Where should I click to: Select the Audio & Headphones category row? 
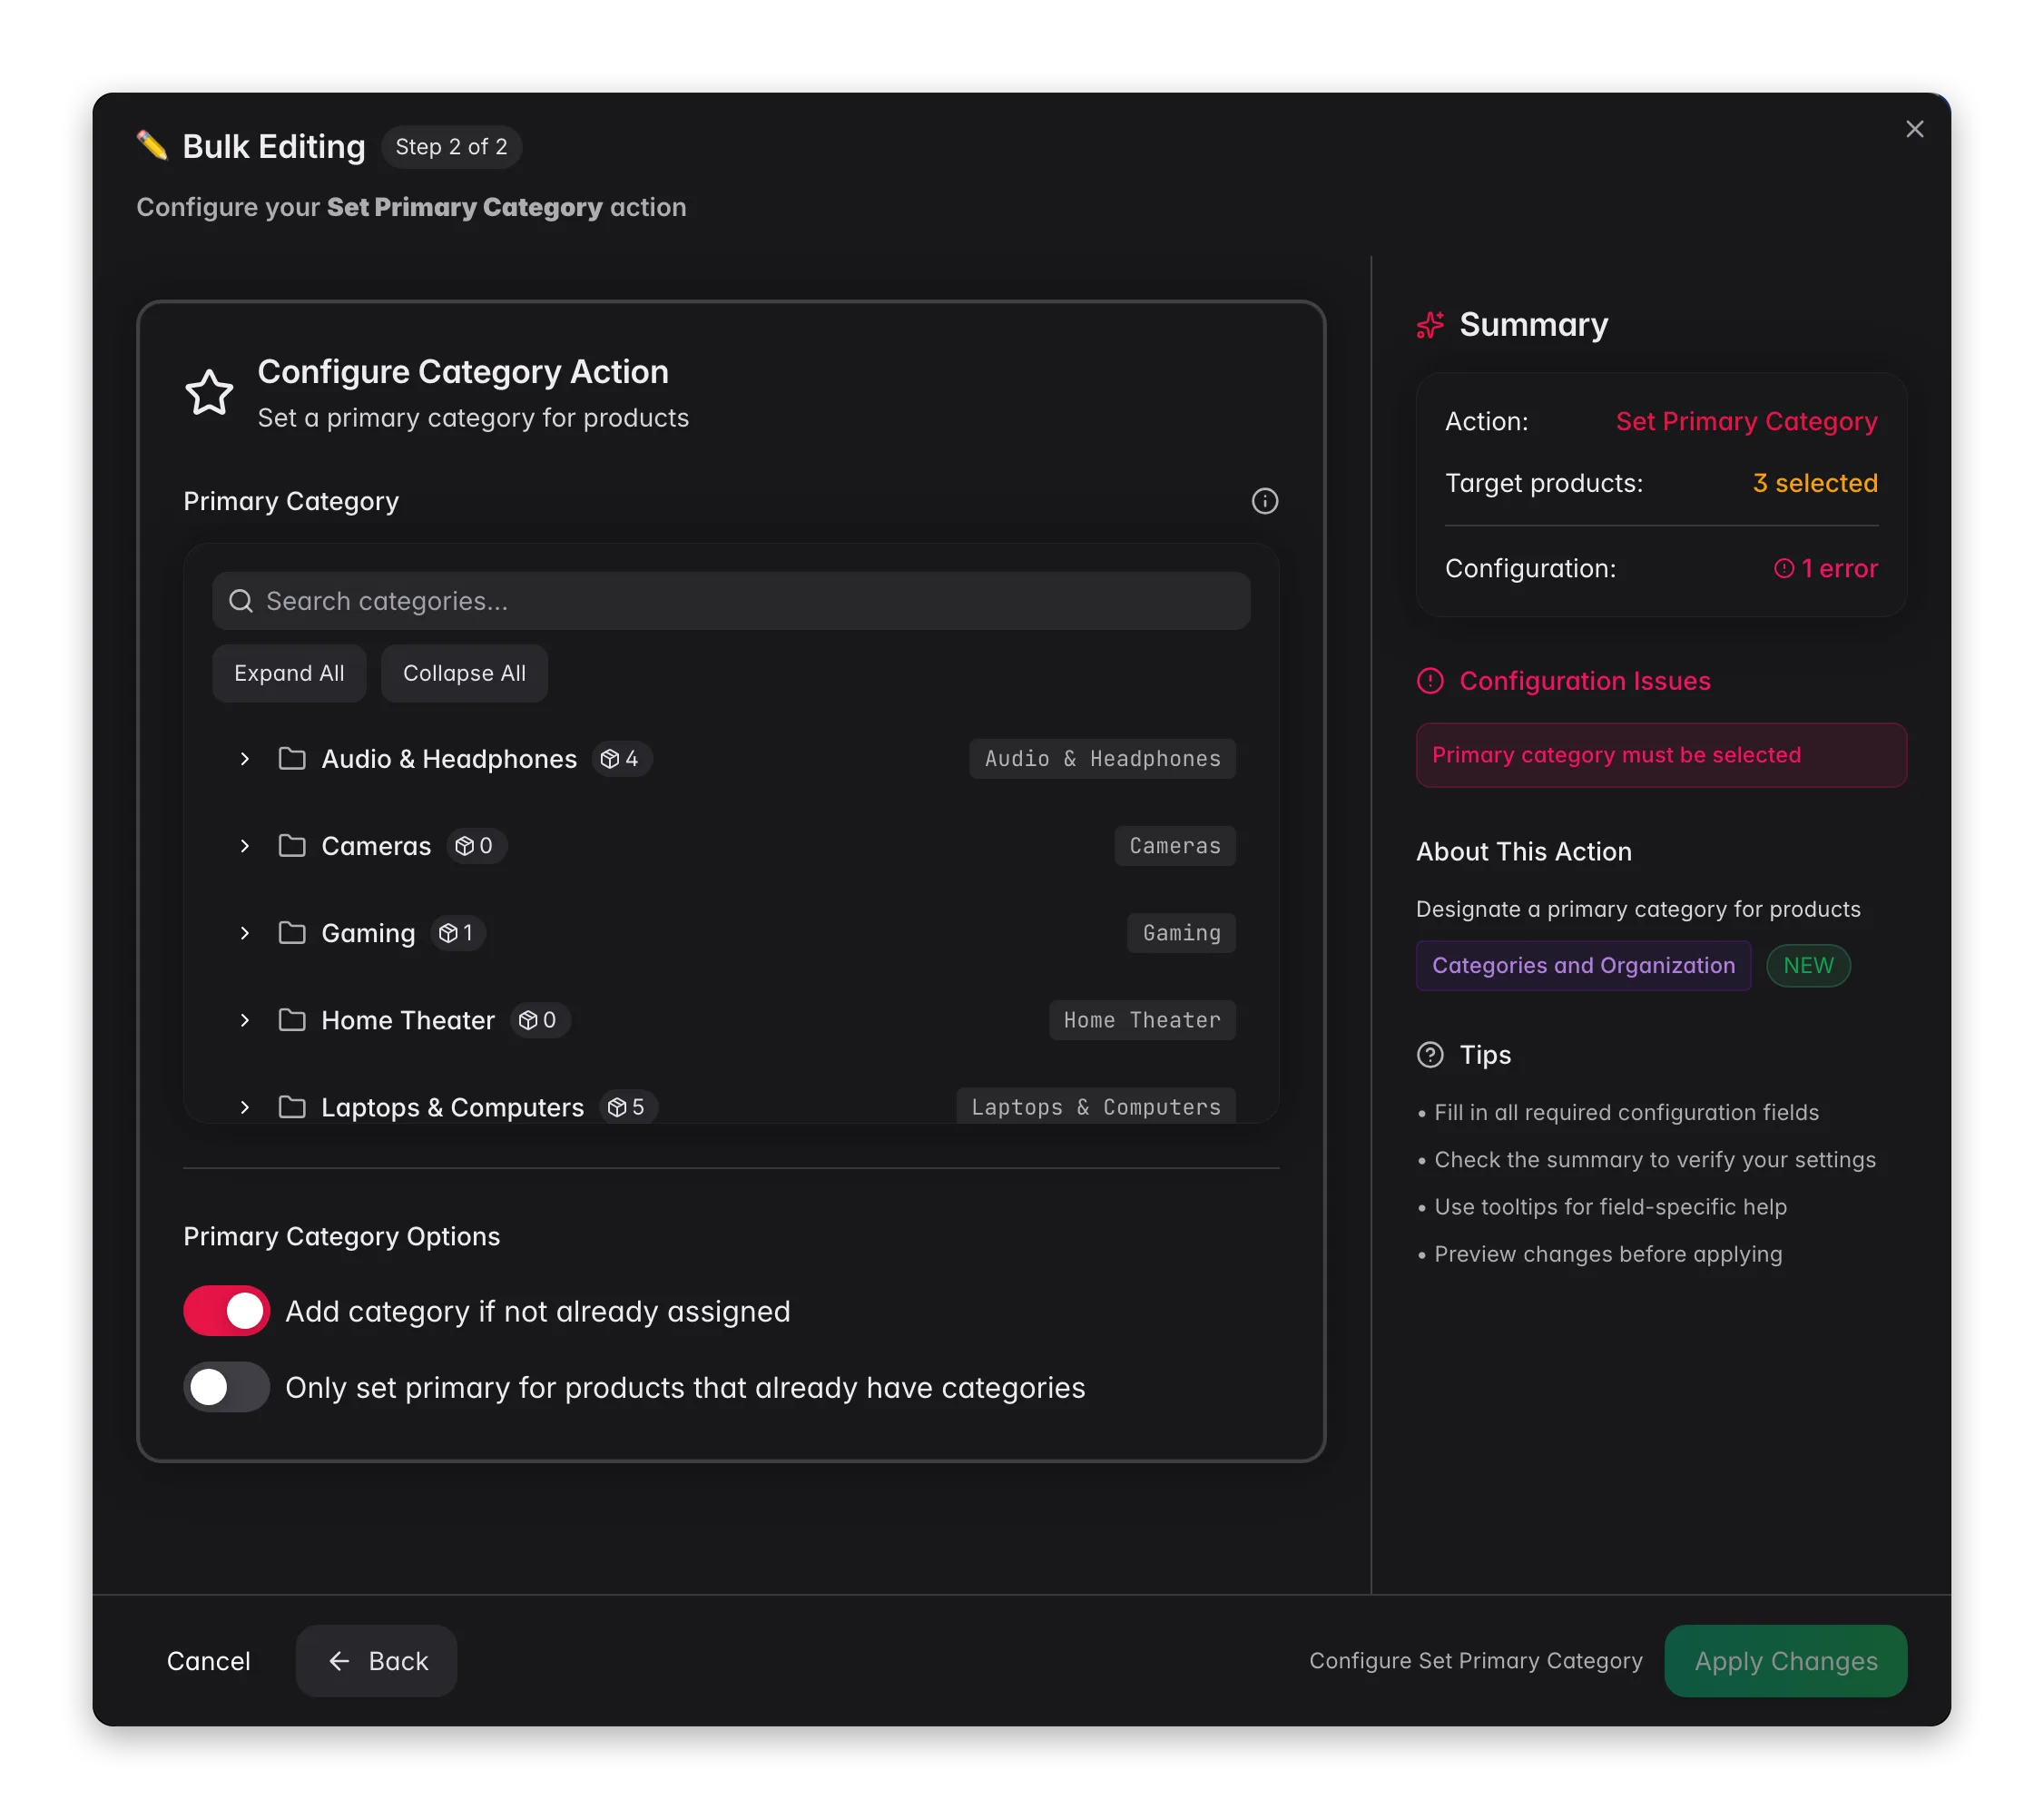[x=731, y=759]
